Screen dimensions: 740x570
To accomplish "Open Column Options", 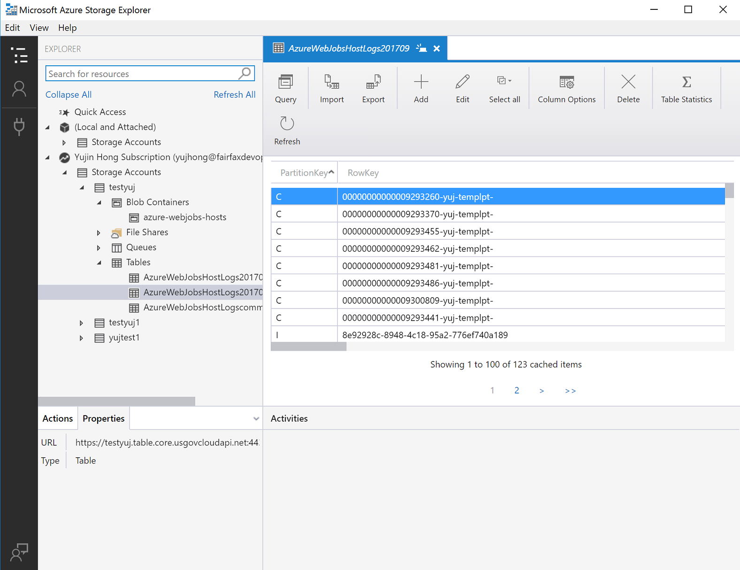I will pyautogui.click(x=566, y=88).
